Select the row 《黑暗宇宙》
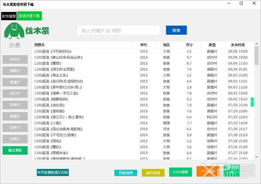The height and width of the screenshot is (184, 261). 143,153
